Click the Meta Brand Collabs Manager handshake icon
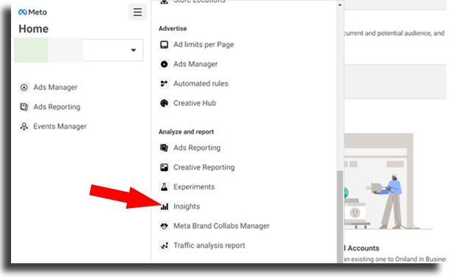The image size is (450, 278). click(x=165, y=226)
